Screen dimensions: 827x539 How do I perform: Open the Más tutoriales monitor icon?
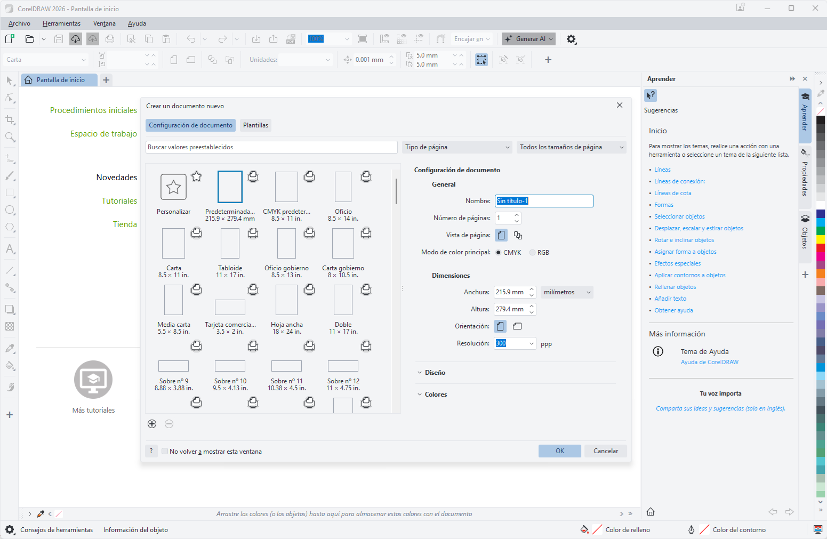[93, 380]
